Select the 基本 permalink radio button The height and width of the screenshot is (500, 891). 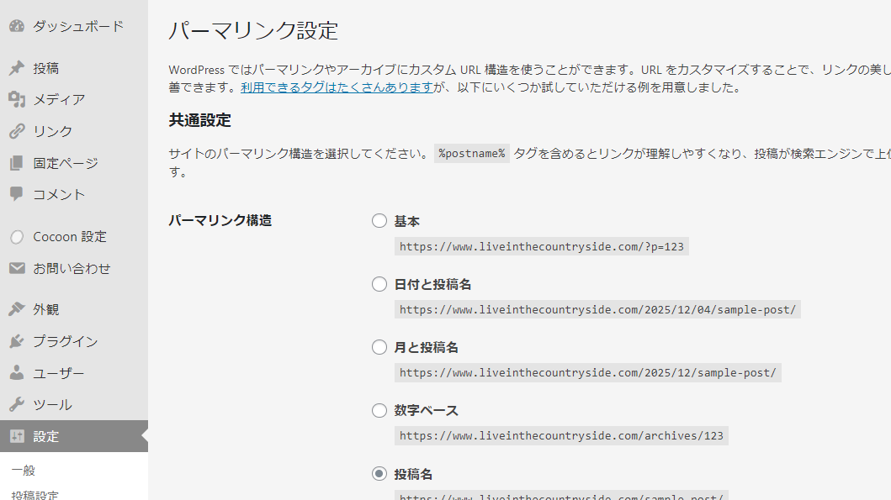pyautogui.click(x=379, y=221)
